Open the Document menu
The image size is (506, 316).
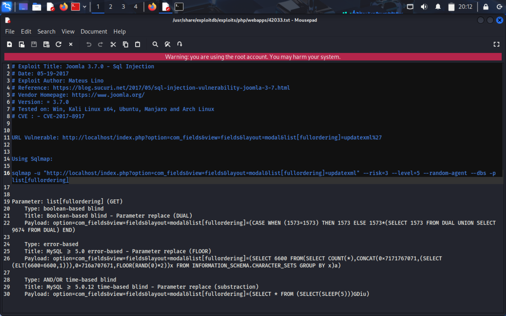pos(94,32)
